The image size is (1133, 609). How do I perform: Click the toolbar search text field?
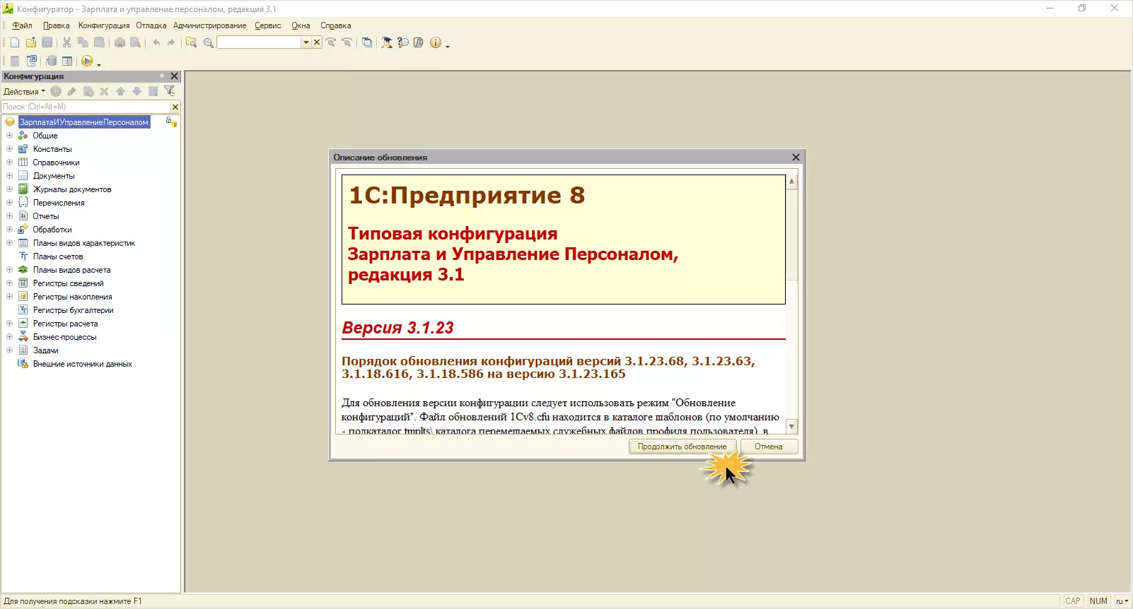(x=260, y=42)
